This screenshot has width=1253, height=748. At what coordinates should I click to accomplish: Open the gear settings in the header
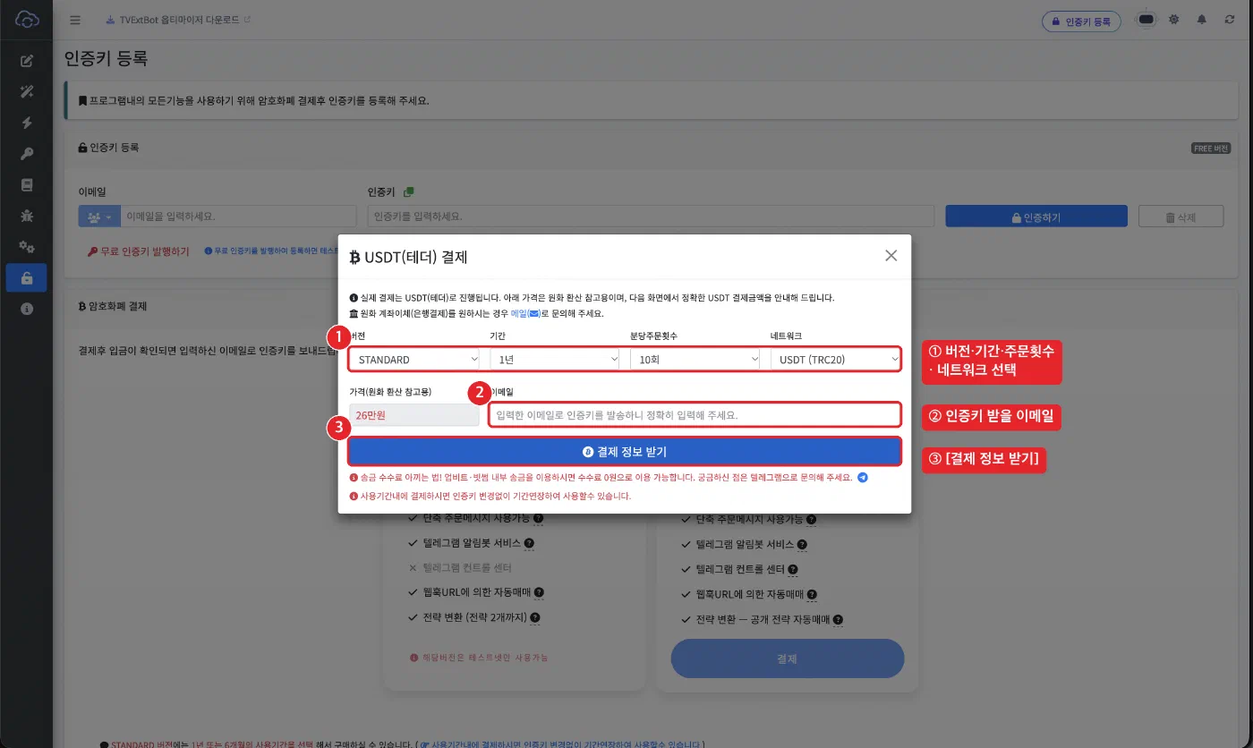[1173, 20]
